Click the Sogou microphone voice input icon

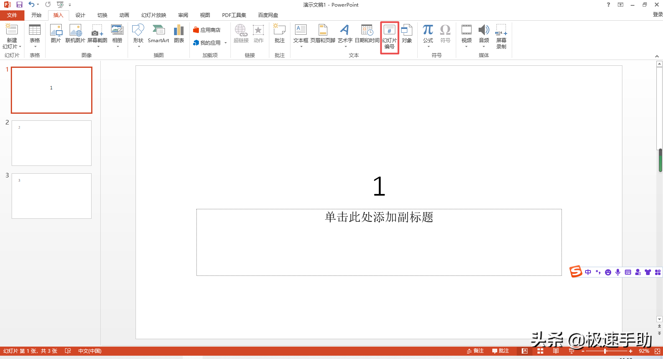pyautogui.click(x=618, y=272)
